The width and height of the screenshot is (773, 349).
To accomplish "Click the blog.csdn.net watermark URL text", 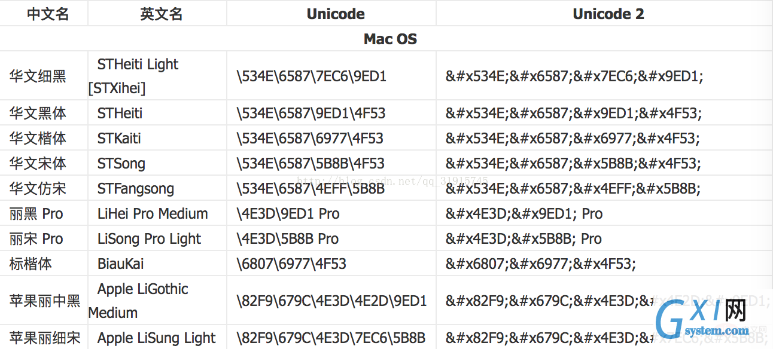I will click(x=392, y=180).
